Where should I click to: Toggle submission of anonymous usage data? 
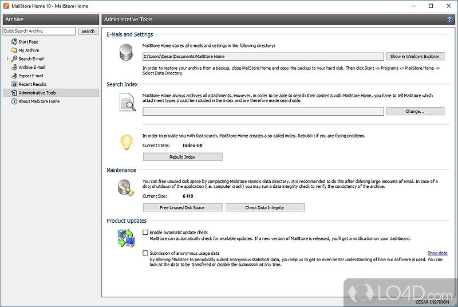145,253
